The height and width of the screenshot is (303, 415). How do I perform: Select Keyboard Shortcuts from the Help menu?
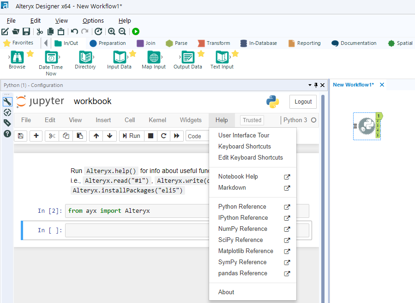click(245, 146)
